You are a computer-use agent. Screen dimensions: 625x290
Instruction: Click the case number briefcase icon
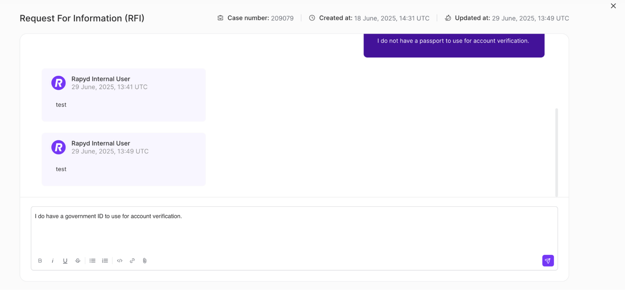coord(220,18)
